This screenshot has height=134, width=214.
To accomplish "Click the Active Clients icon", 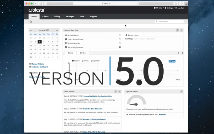I will point(66,35).
